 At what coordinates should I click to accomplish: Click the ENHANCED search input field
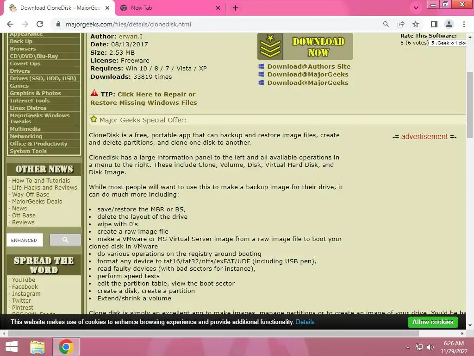click(25, 240)
